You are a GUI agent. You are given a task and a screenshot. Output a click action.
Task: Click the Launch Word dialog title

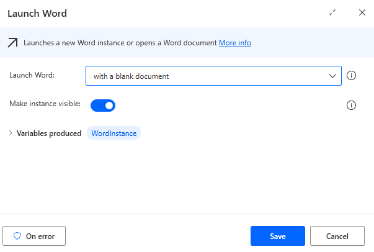38,13
